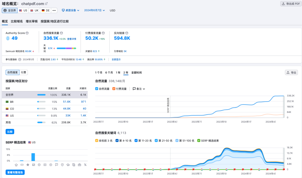Open the 按国家/地区进行比较 tab
The height and width of the screenshot is (178, 302).
click(55, 21)
